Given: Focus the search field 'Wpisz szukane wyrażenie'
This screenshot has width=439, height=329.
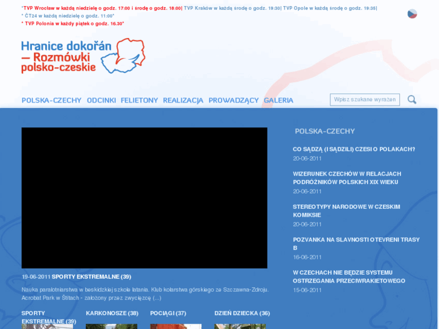Looking at the screenshot, I should click(365, 100).
